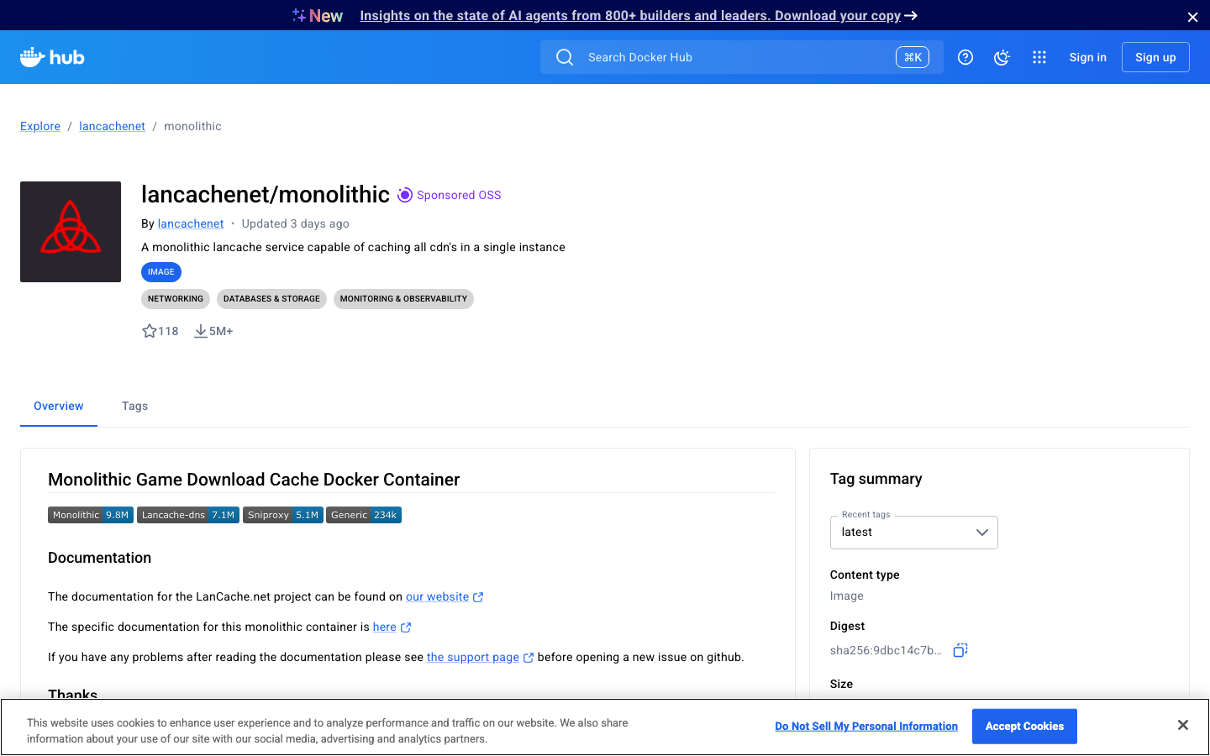Click the Documentation heading
The width and height of the screenshot is (1210, 756).
100,558
